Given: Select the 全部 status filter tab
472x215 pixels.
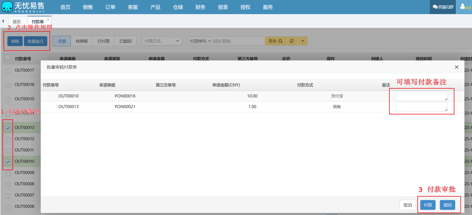Looking at the screenshot, I should pyautogui.click(x=62, y=41).
